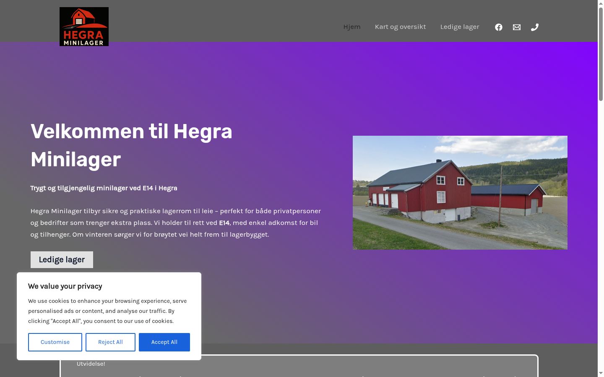Open Kart og oversikt page
The image size is (604, 377).
pos(400,27)
